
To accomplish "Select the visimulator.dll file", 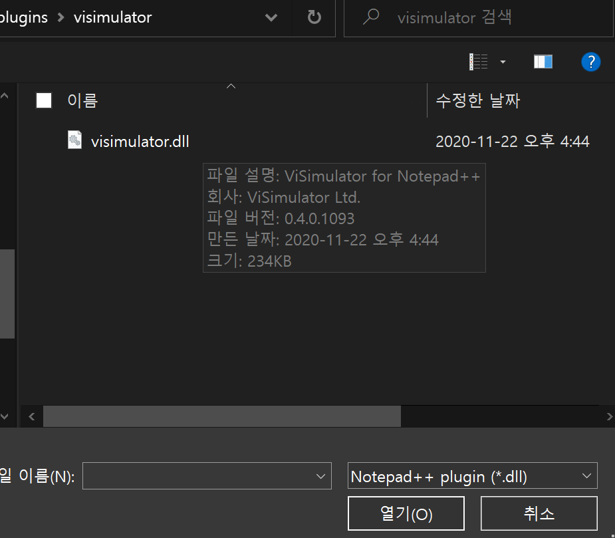I will 140,142.
